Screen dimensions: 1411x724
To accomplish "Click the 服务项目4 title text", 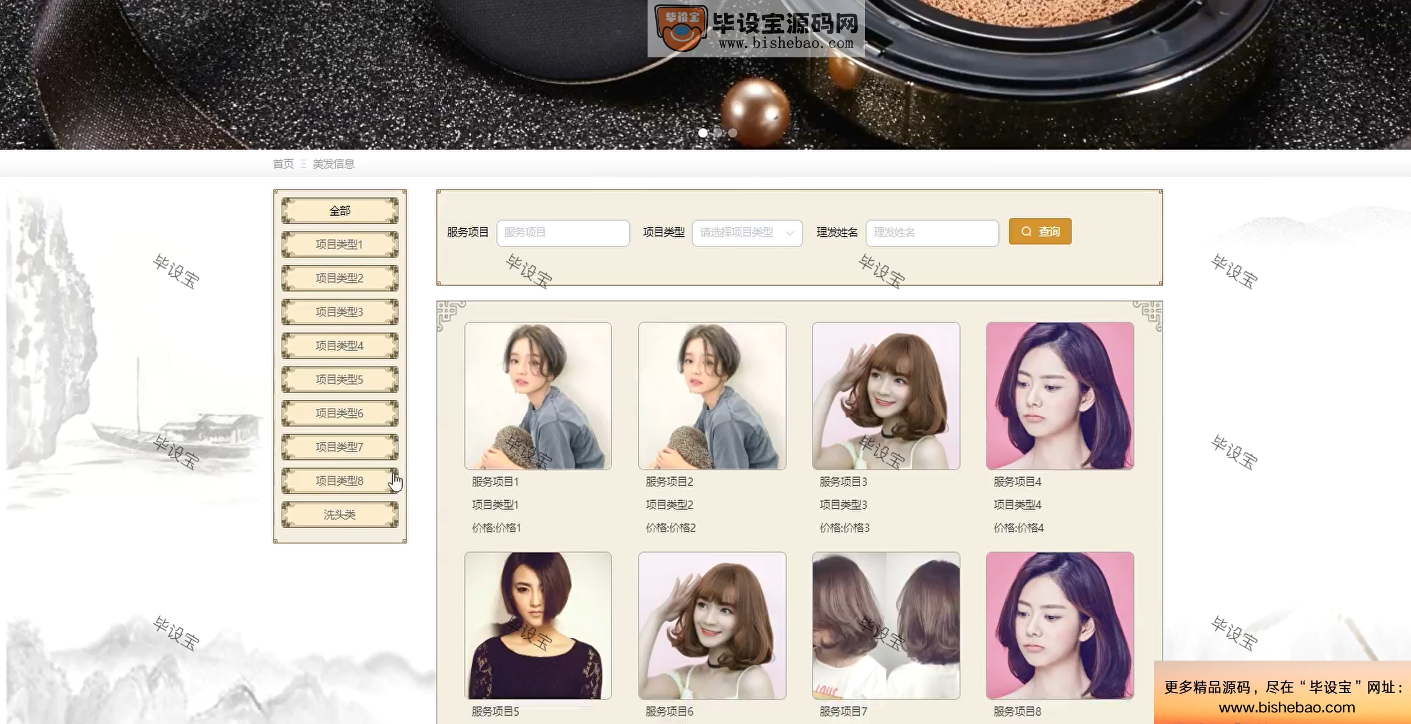I will pyautogui.click(x=1017, y=482).
